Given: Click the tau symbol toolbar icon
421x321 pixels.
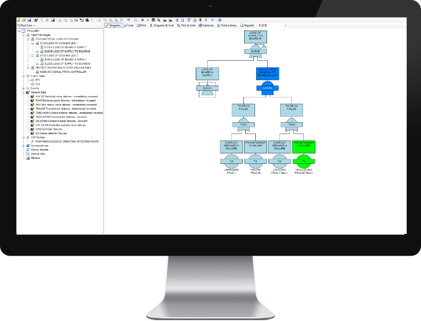Looking at the screenshot, I should tap(42, 20).
